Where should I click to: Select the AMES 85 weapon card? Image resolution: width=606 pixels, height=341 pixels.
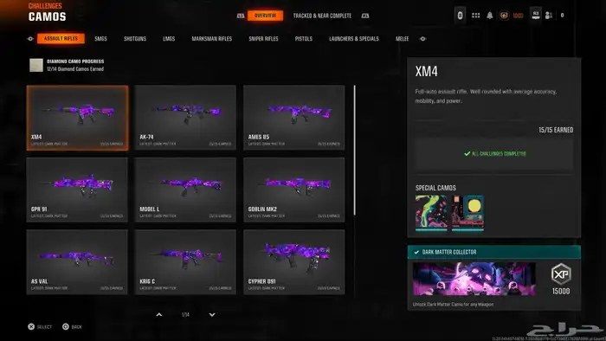pos(294,118)
